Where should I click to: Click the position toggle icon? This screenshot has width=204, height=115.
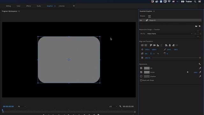tap(142, 50)
